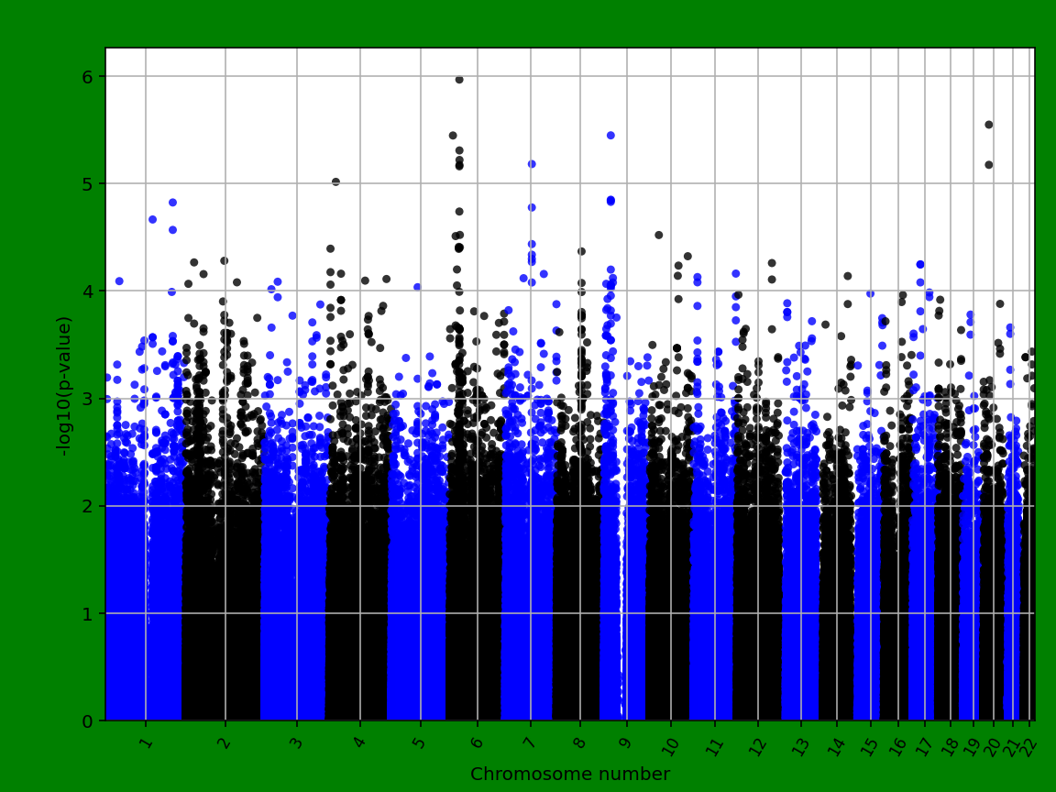The image size is (1056, 792).
Task: Select the blue point above 5 on chromosome 7
Action: click(533, 163)
